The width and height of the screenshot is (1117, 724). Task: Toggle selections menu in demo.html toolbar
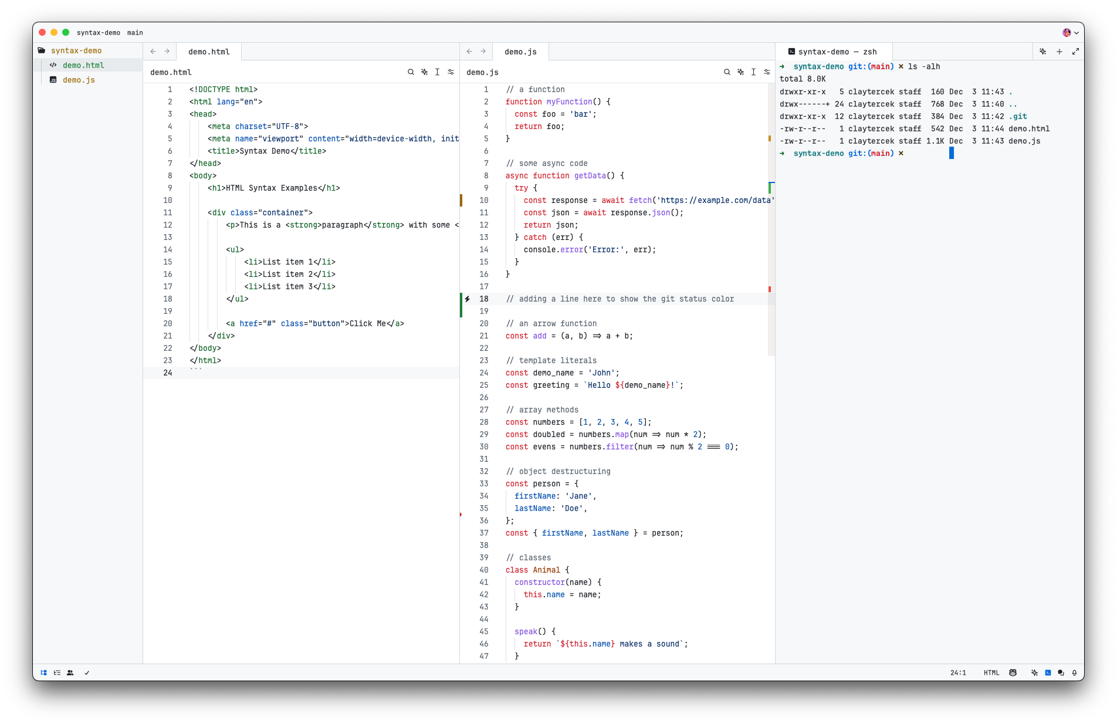point(437,72)
